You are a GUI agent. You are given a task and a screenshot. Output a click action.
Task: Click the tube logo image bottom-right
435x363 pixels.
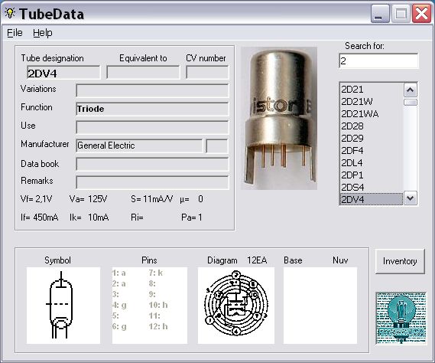[401, 318]
